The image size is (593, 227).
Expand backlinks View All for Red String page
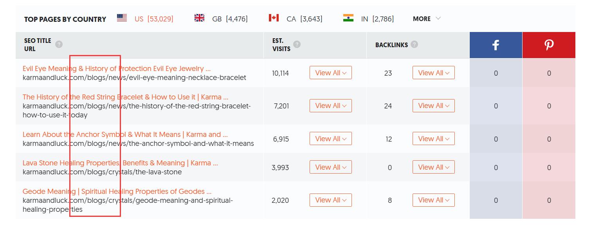pyautogui.click(x=433, y=106)
